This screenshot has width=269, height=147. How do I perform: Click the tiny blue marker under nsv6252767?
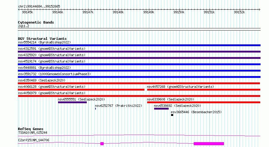coord(96,109)
